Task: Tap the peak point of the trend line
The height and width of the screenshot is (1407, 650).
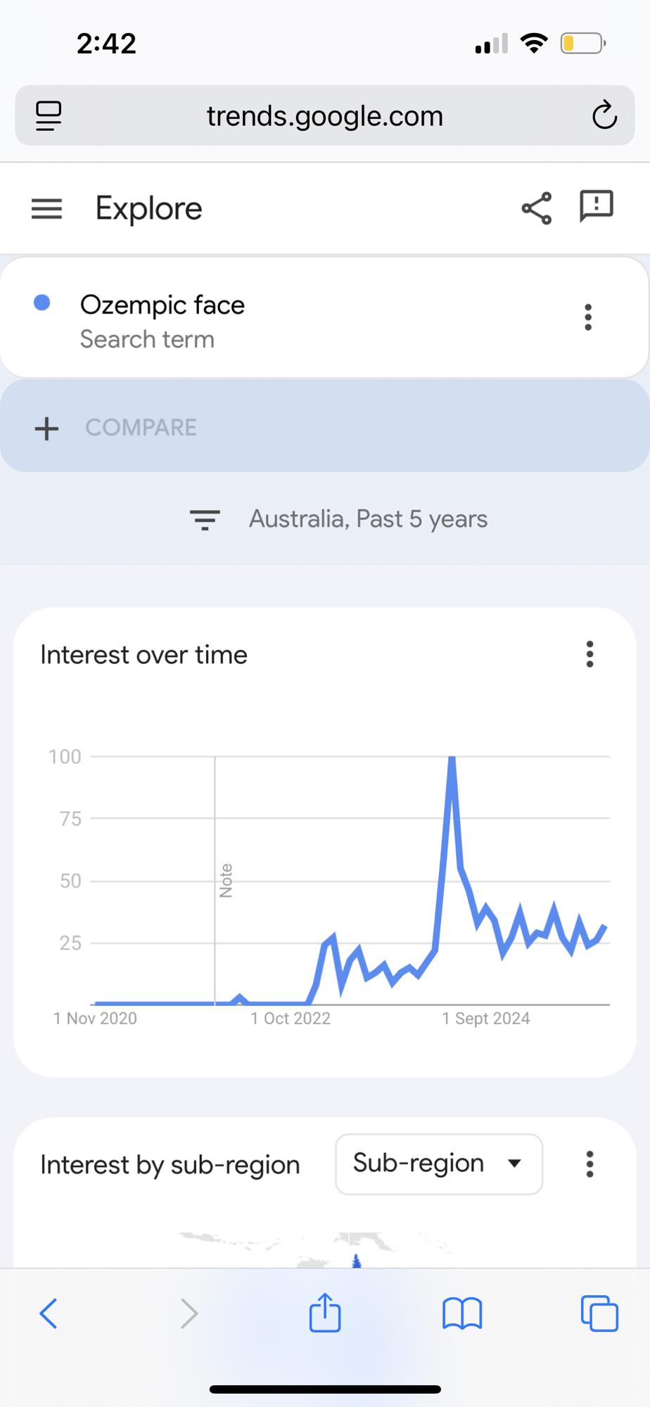Action: [x=452, y=758]
